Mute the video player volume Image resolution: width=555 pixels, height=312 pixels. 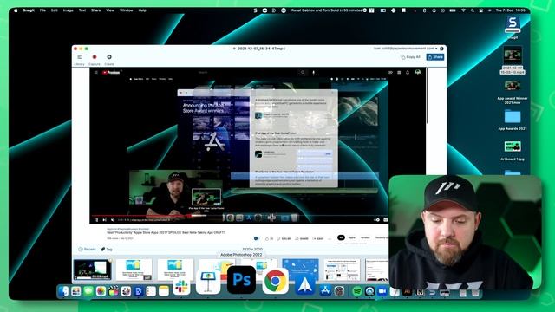click(x=113, y=219)
